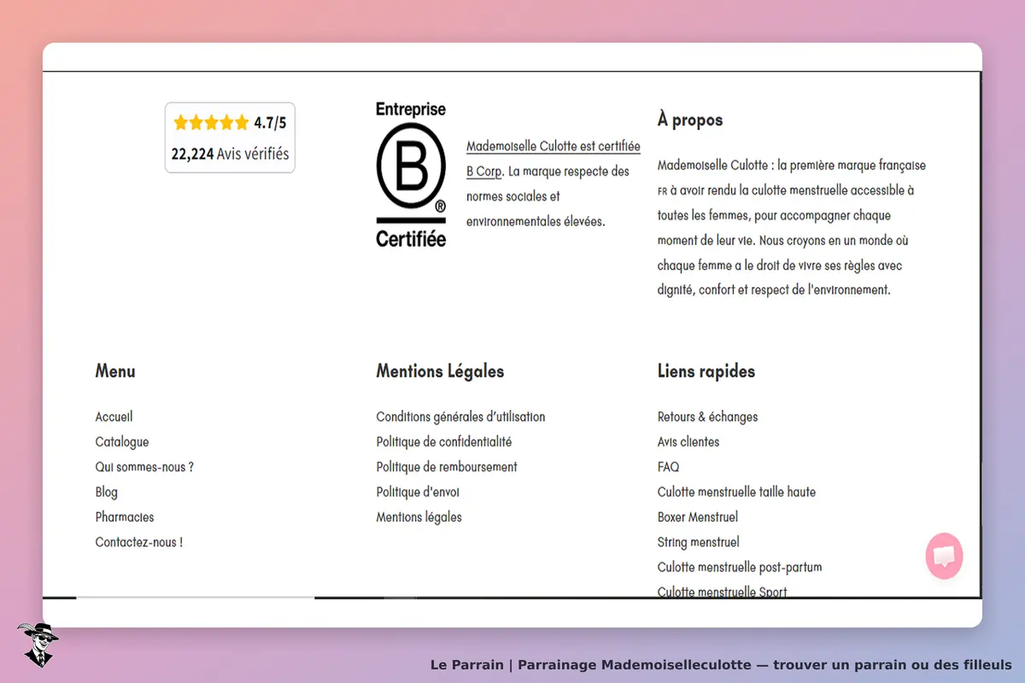The image size is (1025, 683).
Task: Open the Pharmacies menu link
Action: pos(125,517)
